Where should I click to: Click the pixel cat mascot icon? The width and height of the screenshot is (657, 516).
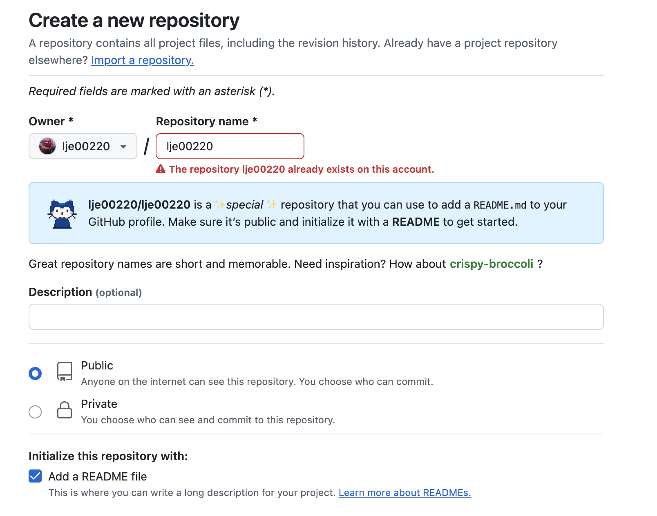[x=62, y=214]
